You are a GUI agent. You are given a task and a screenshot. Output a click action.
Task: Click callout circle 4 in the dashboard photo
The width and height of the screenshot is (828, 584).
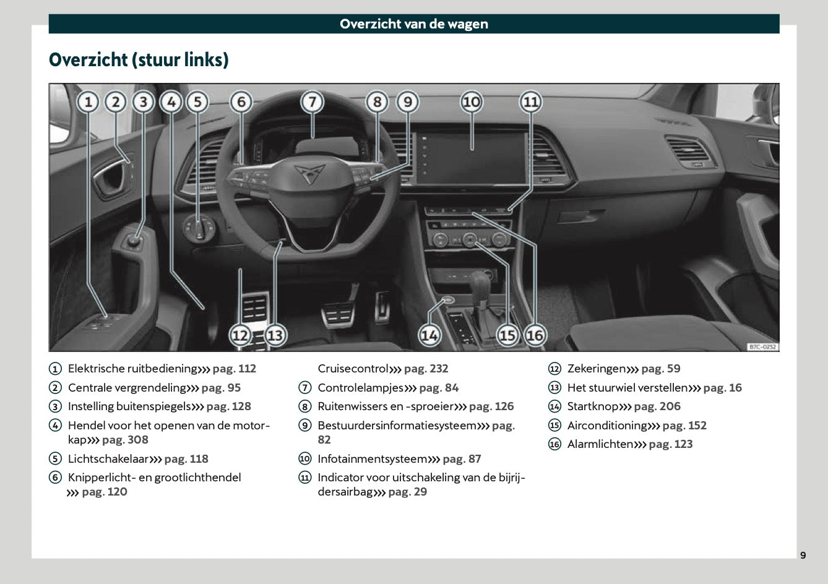click(171, 101)
